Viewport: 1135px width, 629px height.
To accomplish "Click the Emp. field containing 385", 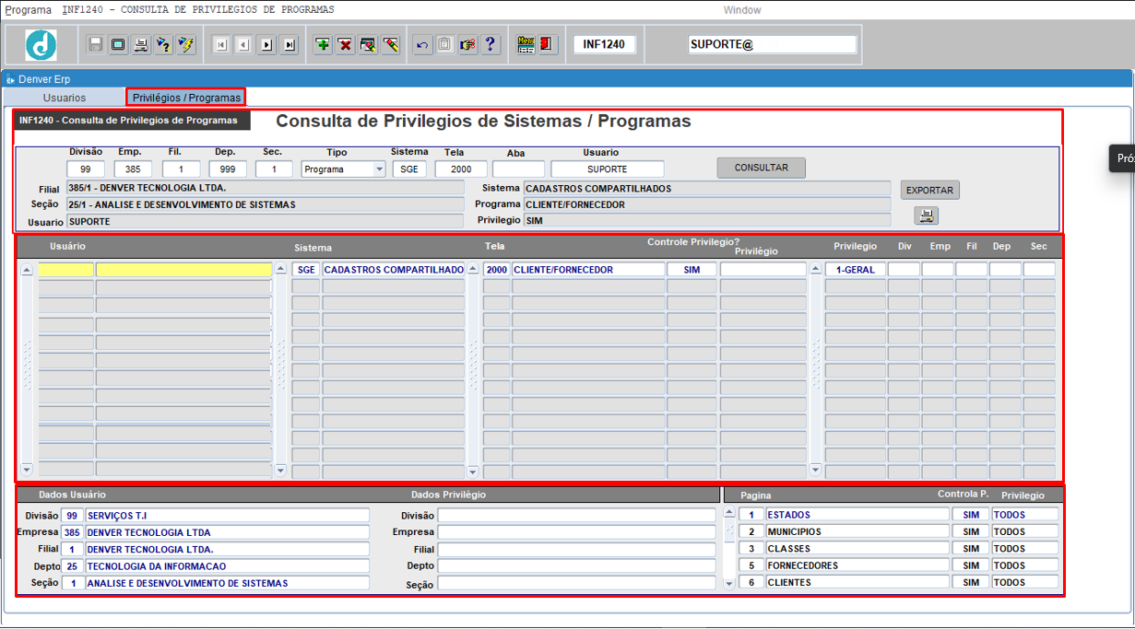I will [x=133, y=169].
